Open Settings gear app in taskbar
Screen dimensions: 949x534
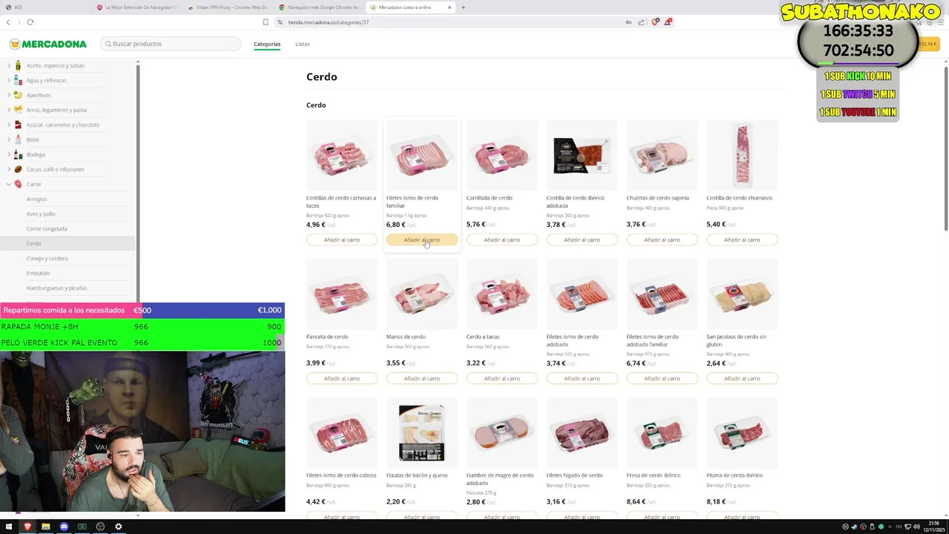pyautogui.click(x=118, y=527)
